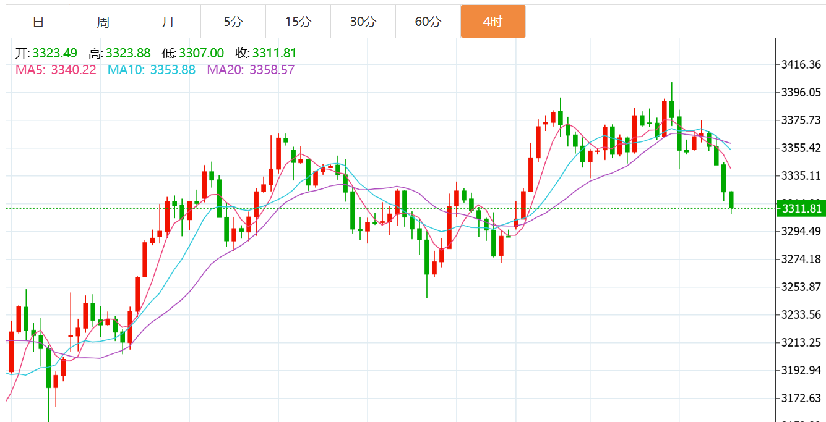This screenshot has width=826, height=422.
Task: Click the 3253.87 price axis label
Action: click(801, 287)
